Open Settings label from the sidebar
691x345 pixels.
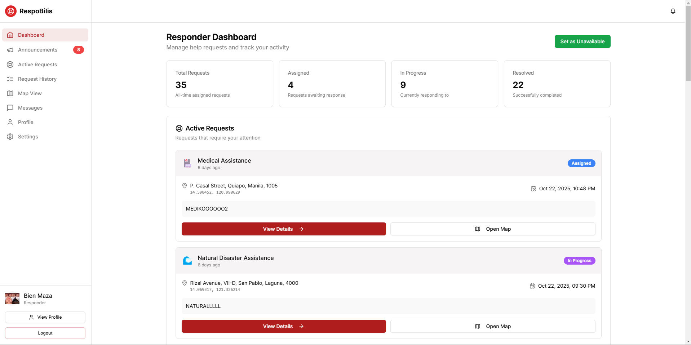(28, 137)
